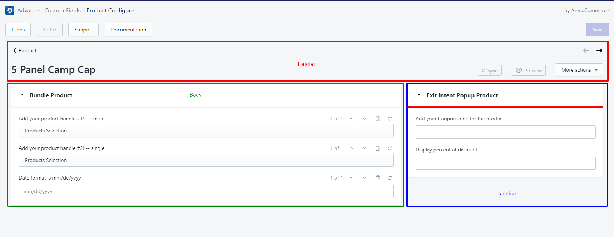Focus the mm/dd/yyyy date input

[x=206, y=191]
